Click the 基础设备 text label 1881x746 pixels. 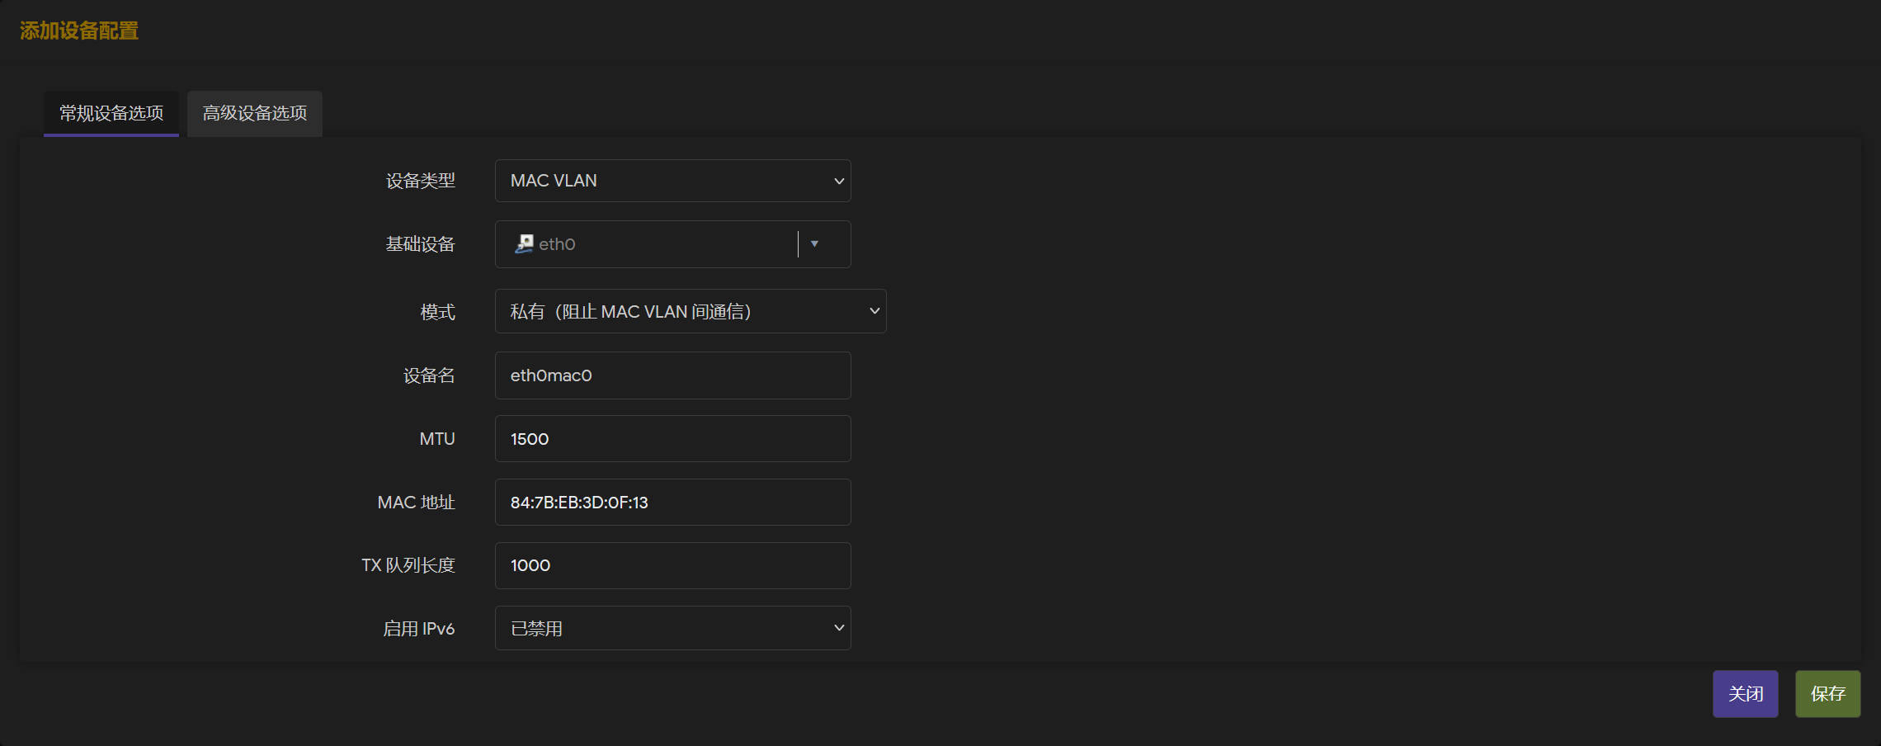point(420,244)
